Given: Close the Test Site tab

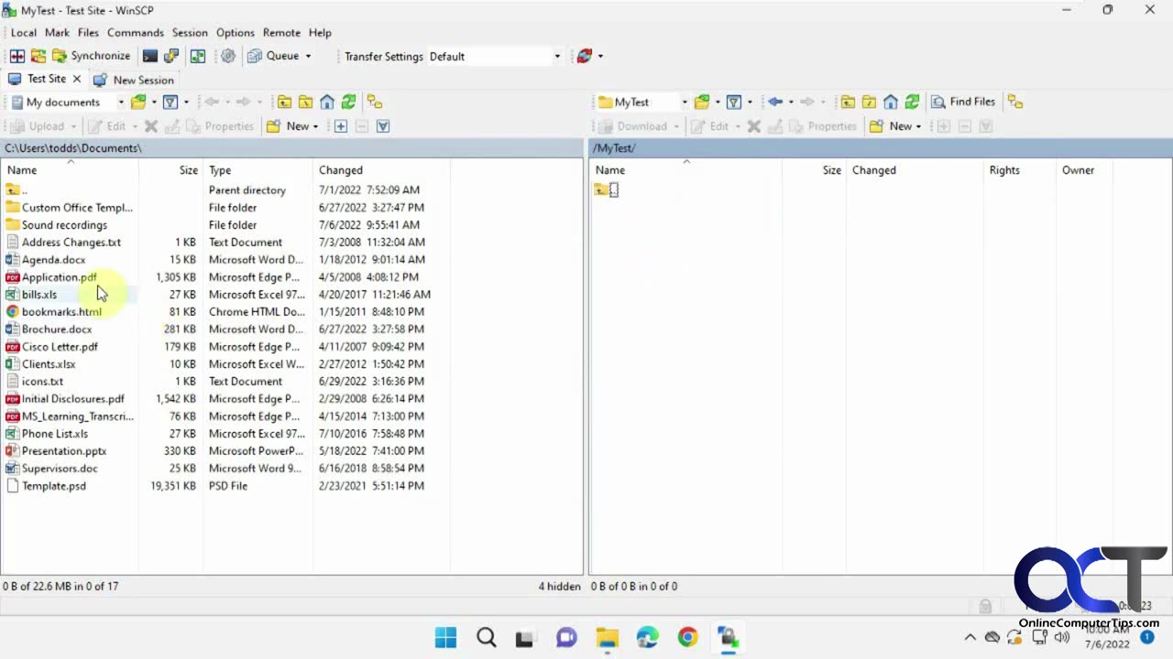Looking at the screenshot, I should tap(77, 79).
